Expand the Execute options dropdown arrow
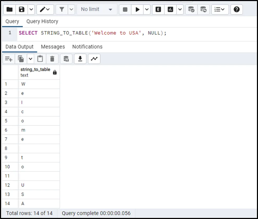This screenshot has width=258, height=219. point(147,9)
